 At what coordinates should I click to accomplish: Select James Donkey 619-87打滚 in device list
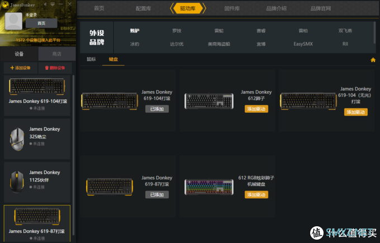(x=37, y=223)
